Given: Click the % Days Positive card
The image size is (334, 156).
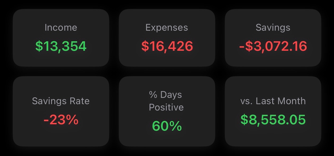Looking at the screenshot, I should coord(166,111).
